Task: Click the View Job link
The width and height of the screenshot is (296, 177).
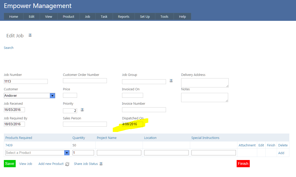Action: [x=26, y=164]
